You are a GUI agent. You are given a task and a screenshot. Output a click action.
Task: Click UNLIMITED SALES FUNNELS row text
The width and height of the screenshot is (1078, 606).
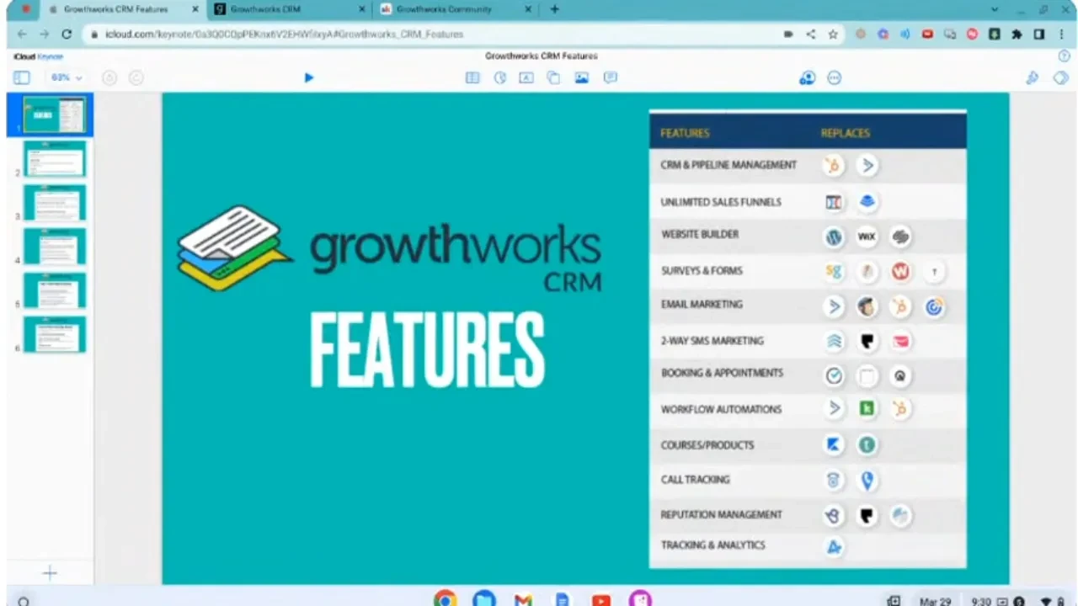[x=721, y=202]
